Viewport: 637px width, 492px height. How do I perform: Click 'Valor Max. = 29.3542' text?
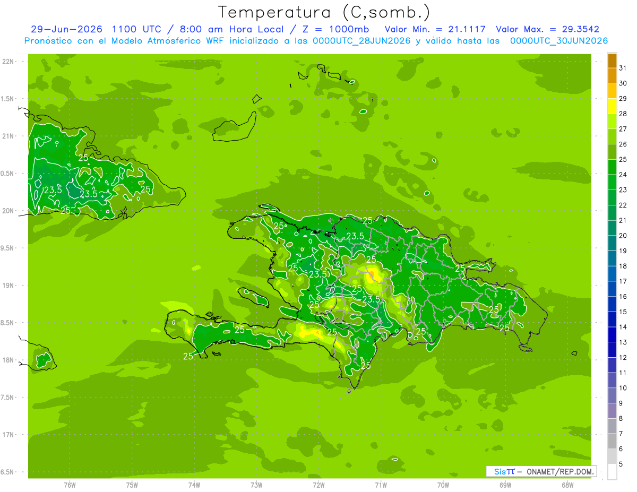547,29
